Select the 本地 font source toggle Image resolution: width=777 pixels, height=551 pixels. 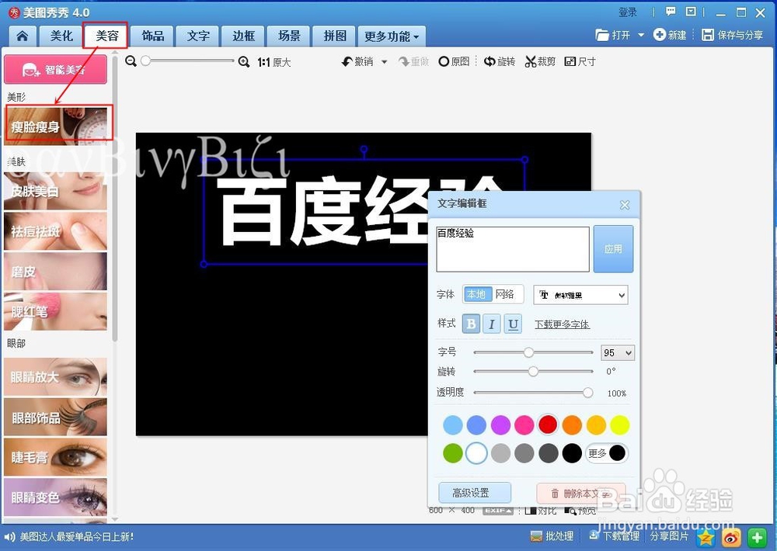[x=477, y=295]
